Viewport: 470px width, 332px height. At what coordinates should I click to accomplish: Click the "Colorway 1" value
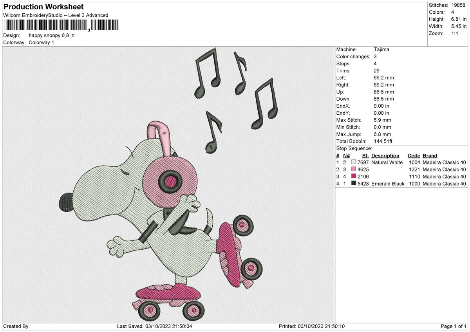41,42
